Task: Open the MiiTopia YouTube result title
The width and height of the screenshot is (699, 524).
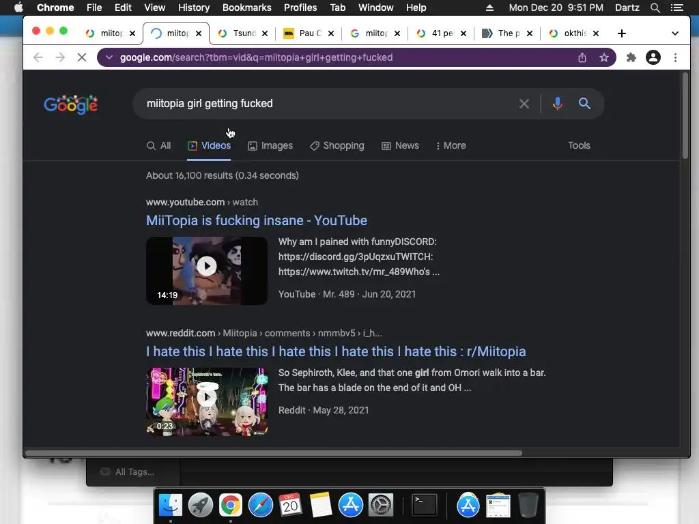Action: pos(257,220)
